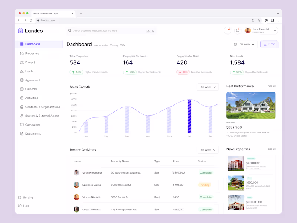This screenshot has width=297, height=223.
Task: Click the Calendar sidebar icon
Action: pos(22,89)
